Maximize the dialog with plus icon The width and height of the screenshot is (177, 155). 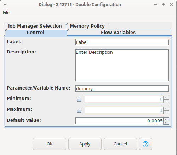pyautogui.click(x=164, y=4)
